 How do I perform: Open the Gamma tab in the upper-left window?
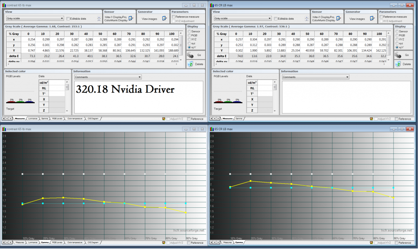[x=44, y=119]
